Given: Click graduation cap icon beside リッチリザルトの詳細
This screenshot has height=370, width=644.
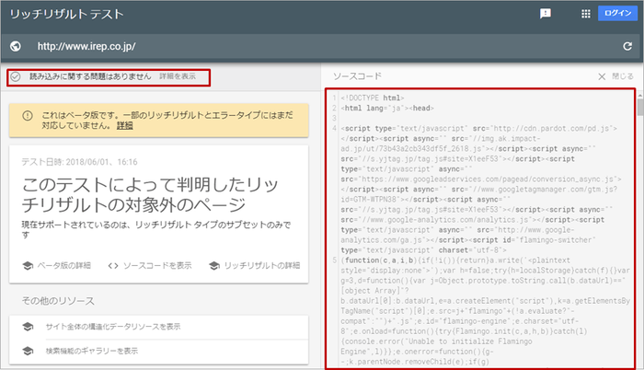Looking at the screenshot, I should [x=213, y=266].
